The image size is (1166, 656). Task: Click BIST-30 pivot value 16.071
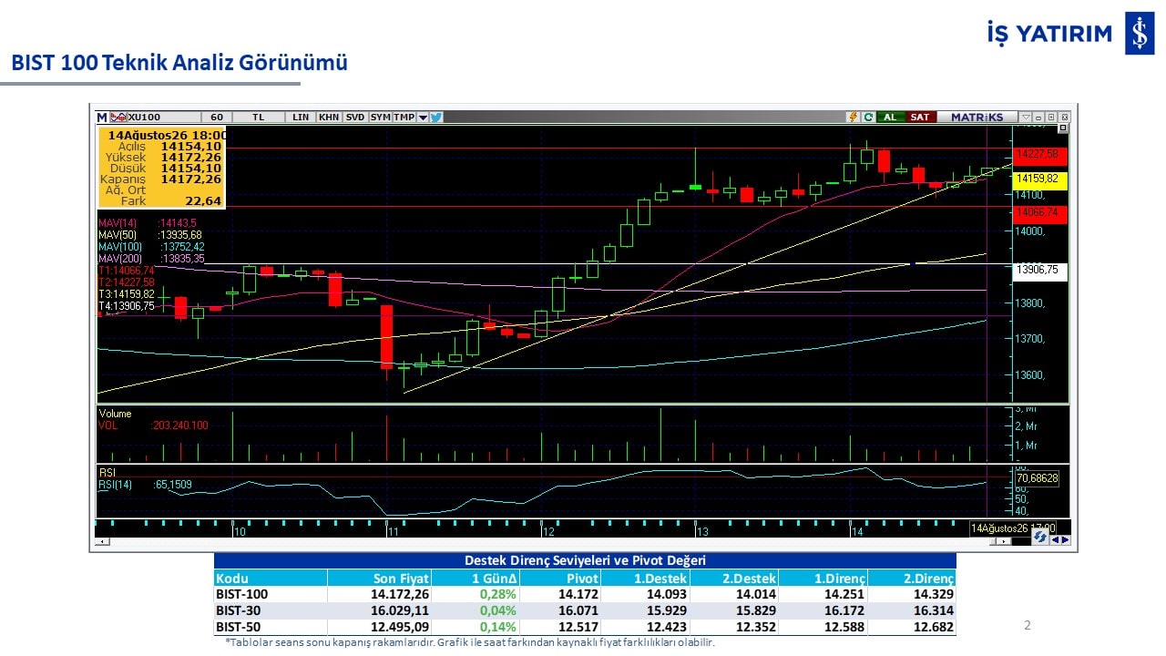[579, 610]
